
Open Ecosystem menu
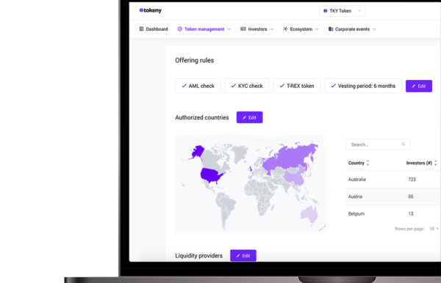301,29
